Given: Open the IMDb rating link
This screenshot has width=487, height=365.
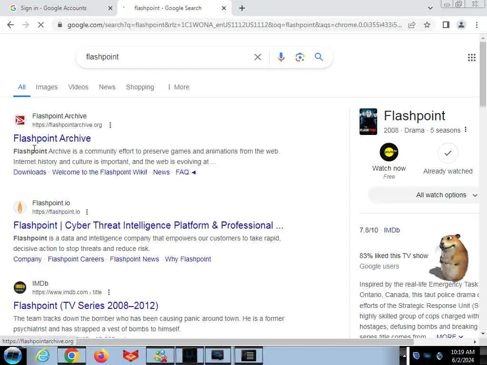Looking at the screenshot, I should [x=392, y=231].
